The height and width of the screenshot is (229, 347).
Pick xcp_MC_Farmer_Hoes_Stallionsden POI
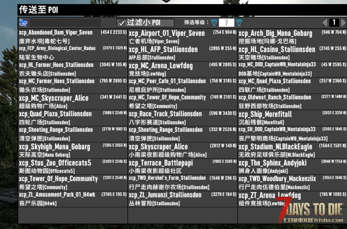[x=73, y=86]
